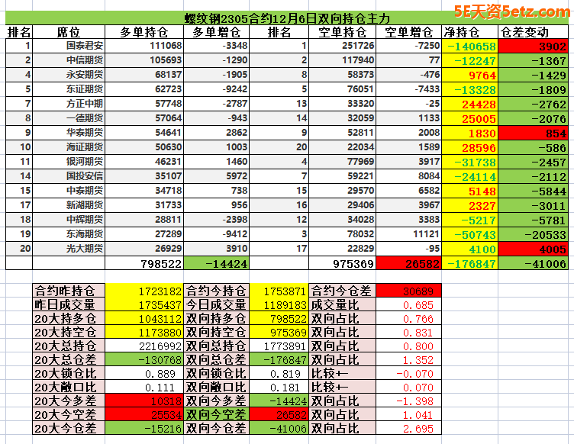Click the 20大锁仓比 value 0.889
The height and width of the screenshot is (444, 574).
click(143, 373)
